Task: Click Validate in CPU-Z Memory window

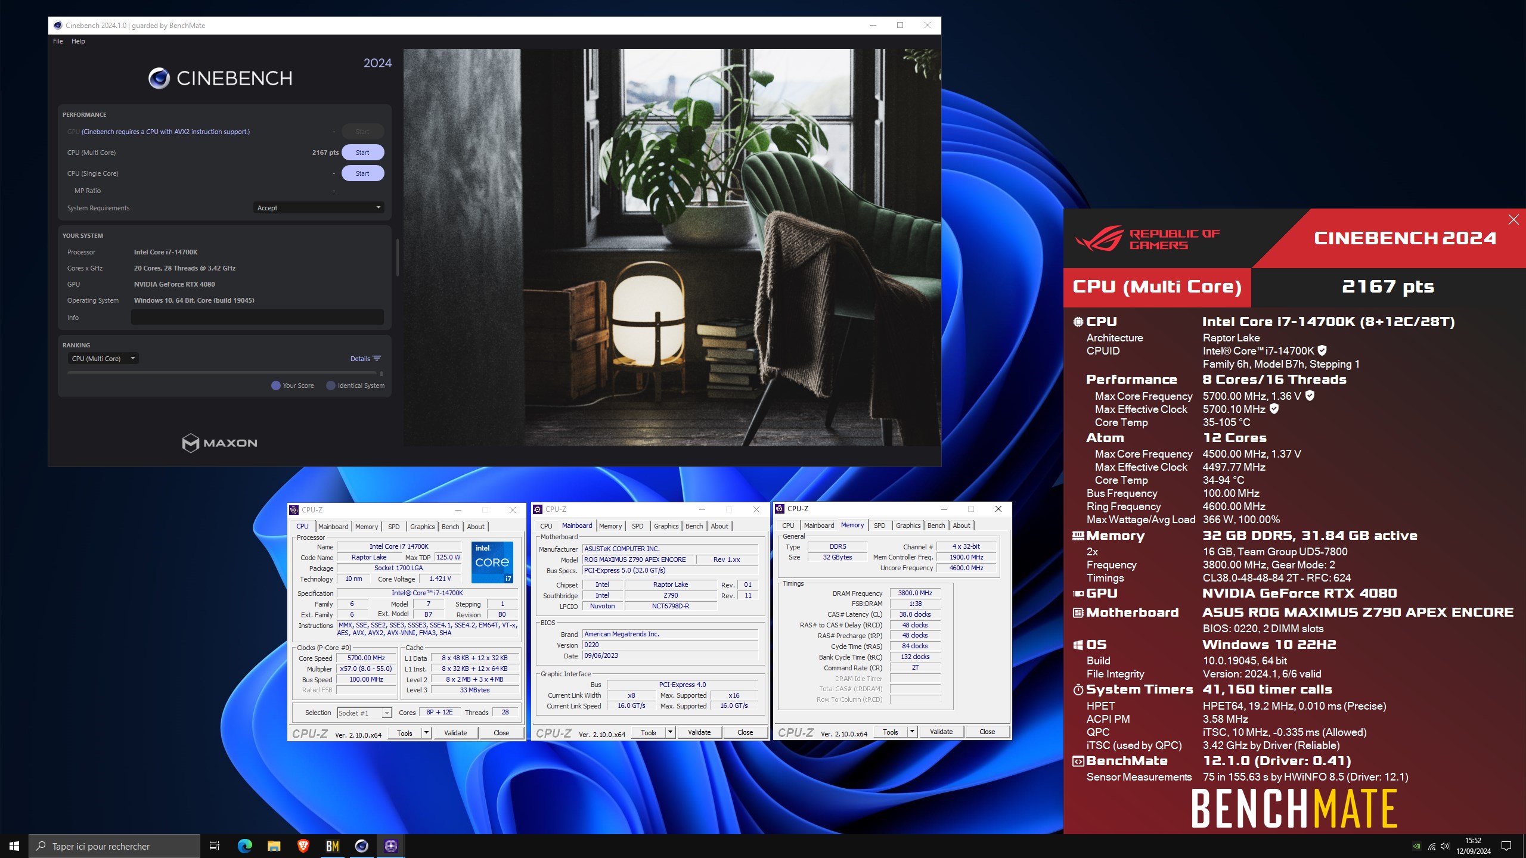Action: [x=941, y=732]
